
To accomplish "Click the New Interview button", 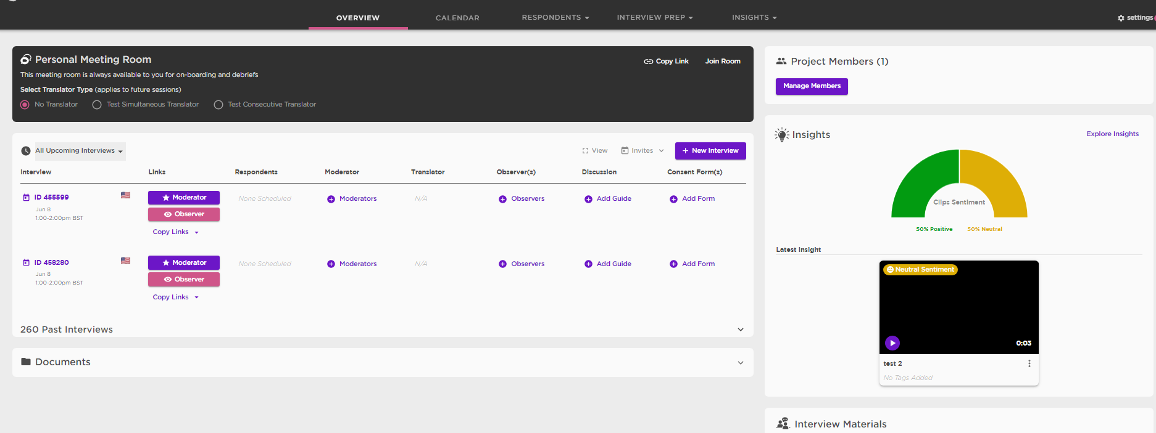I will pos(710,151).
